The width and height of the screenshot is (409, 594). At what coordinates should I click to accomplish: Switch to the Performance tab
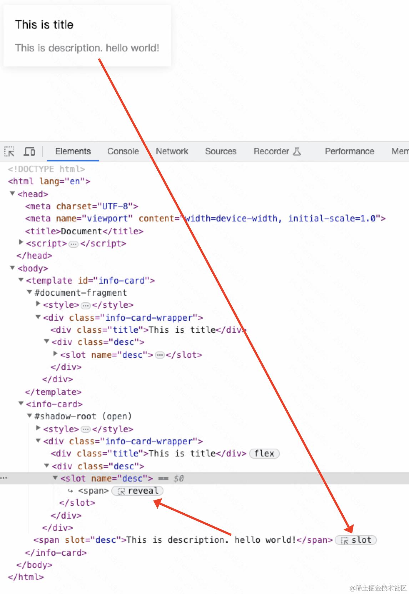pos(349,151)
